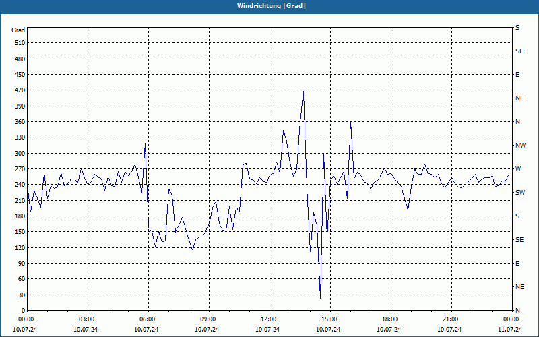Click the W compass label
The width and height of the screenshot is (539, 337).
(518, 169)
